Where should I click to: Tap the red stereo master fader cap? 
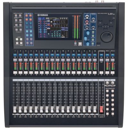click(101, 109)
